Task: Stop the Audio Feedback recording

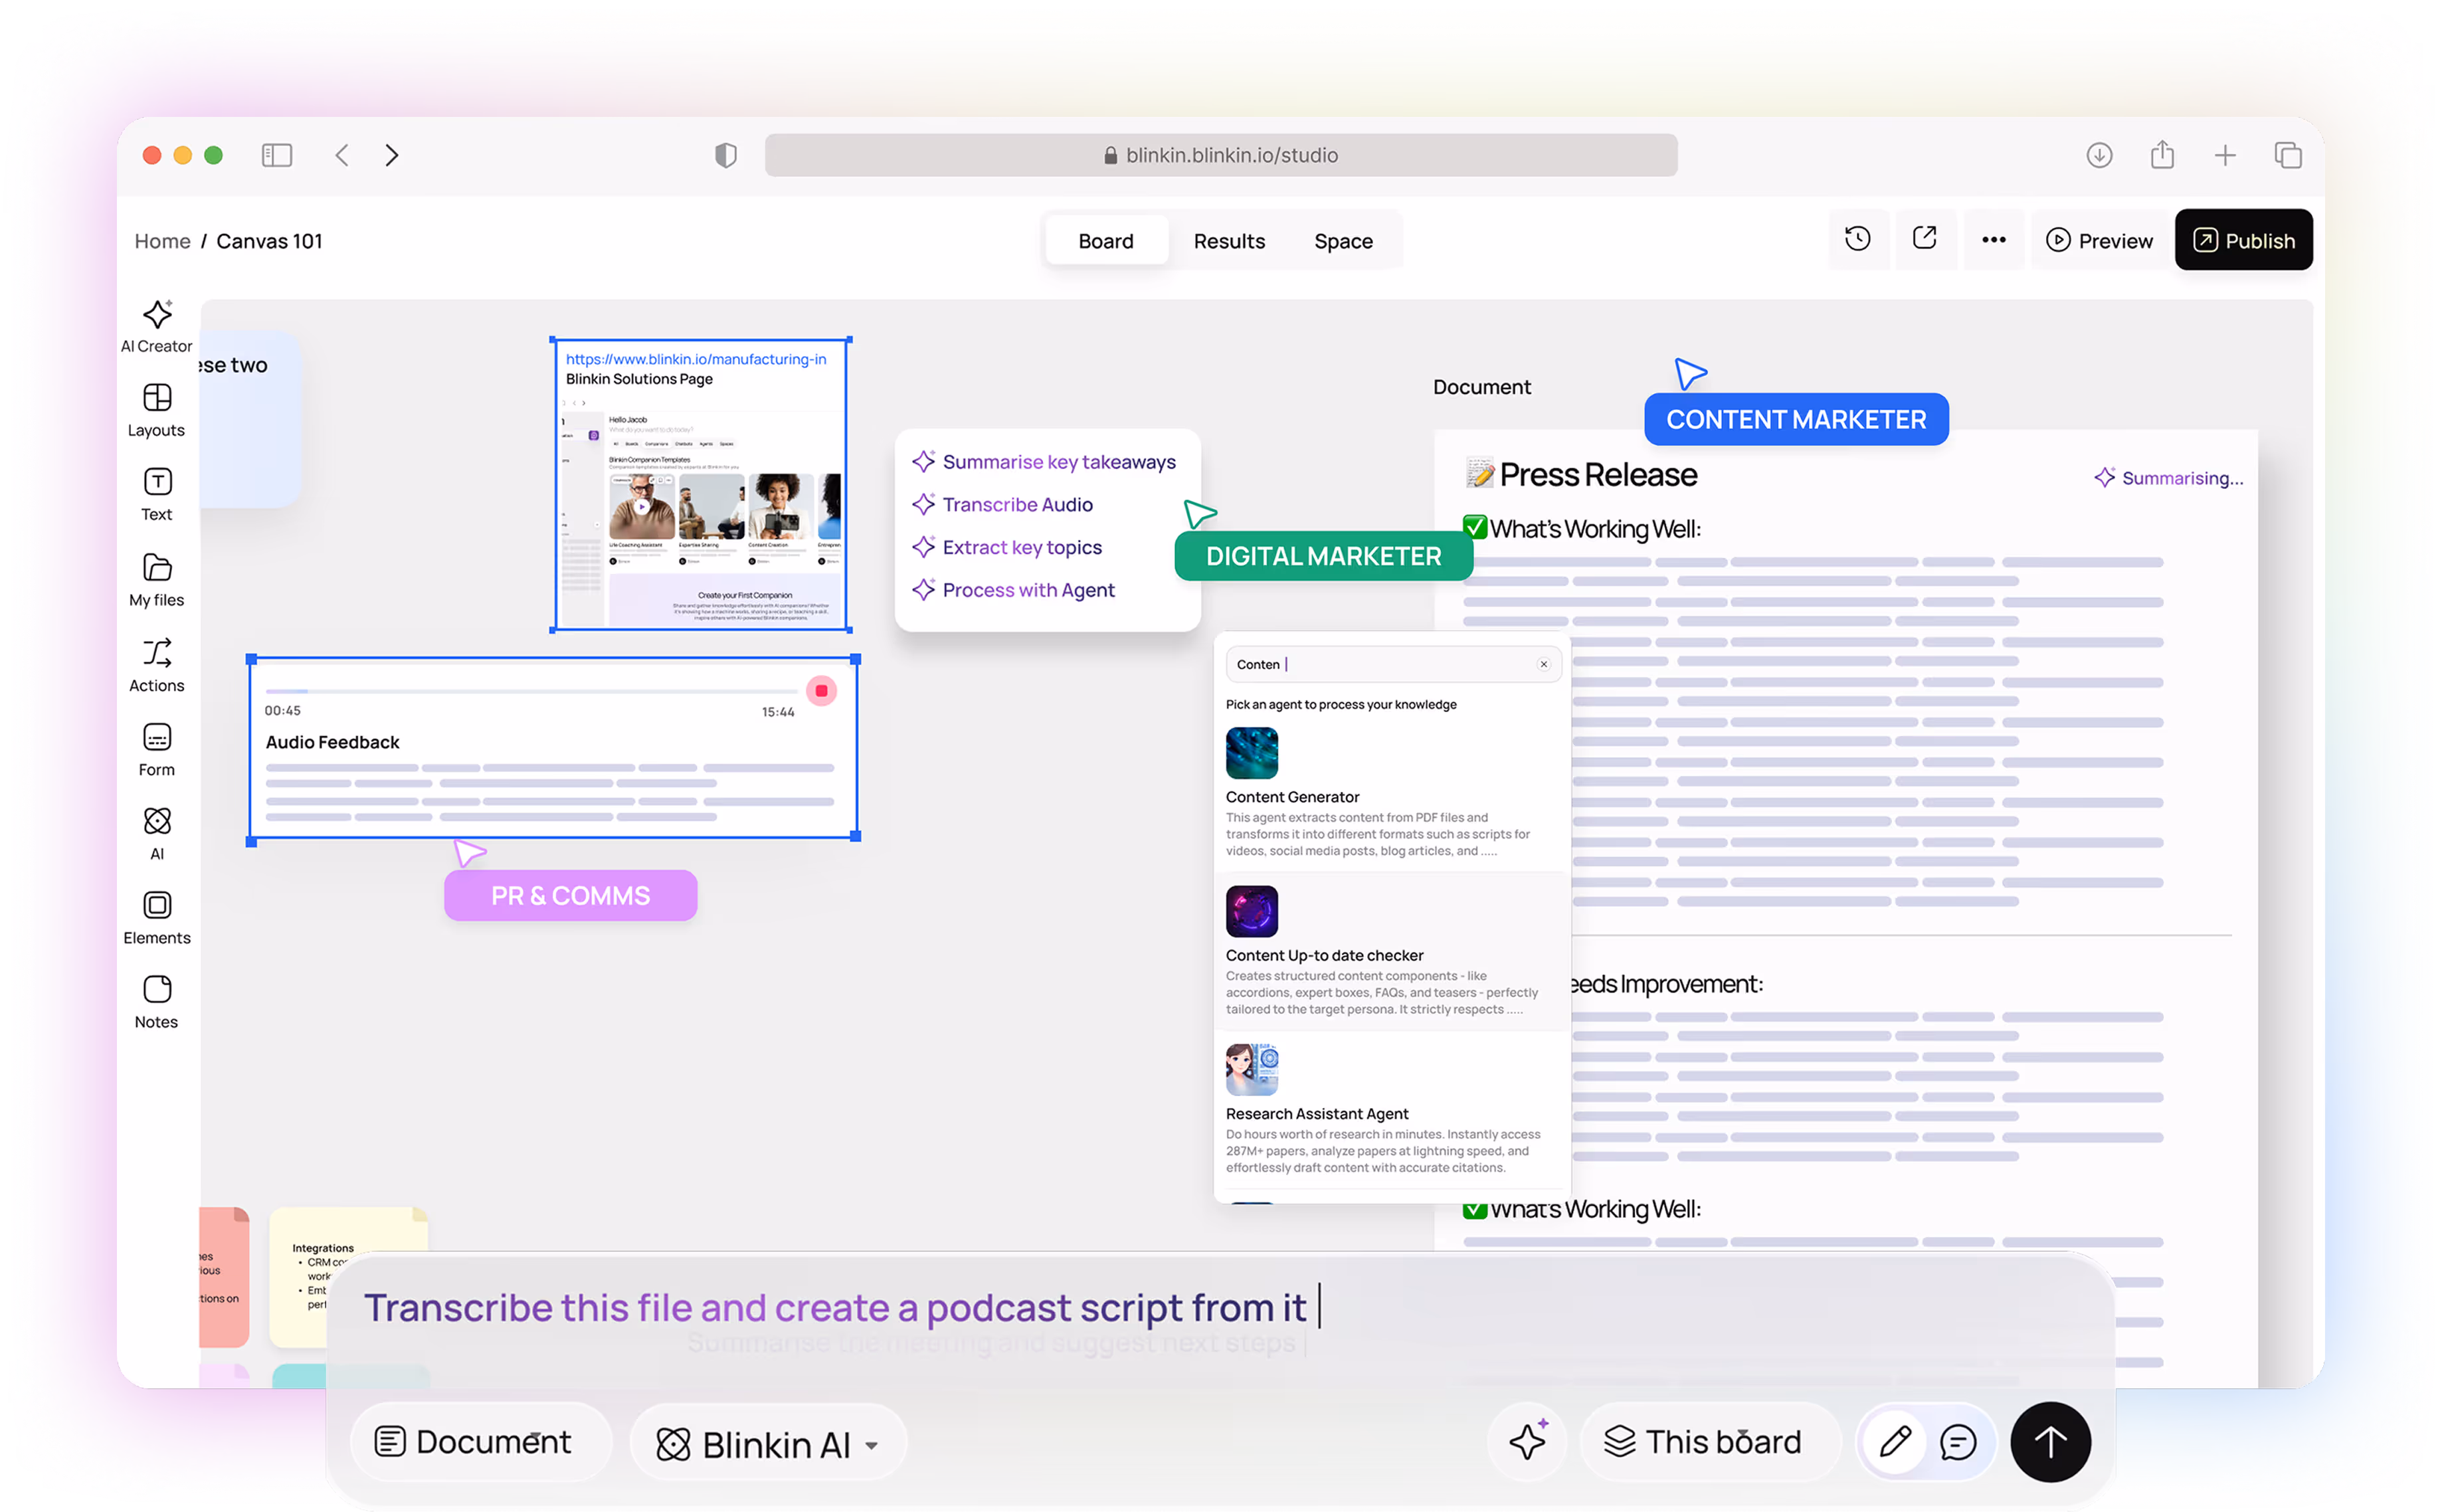Action: pyautogui.click(x=821, y=691)
